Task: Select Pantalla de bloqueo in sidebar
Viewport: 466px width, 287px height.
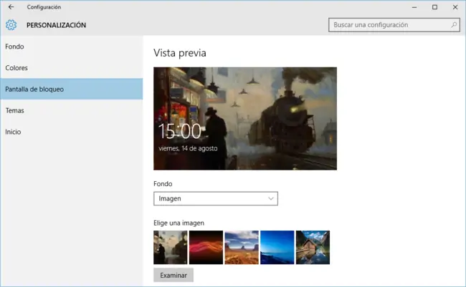Action: tap(71, 89)
